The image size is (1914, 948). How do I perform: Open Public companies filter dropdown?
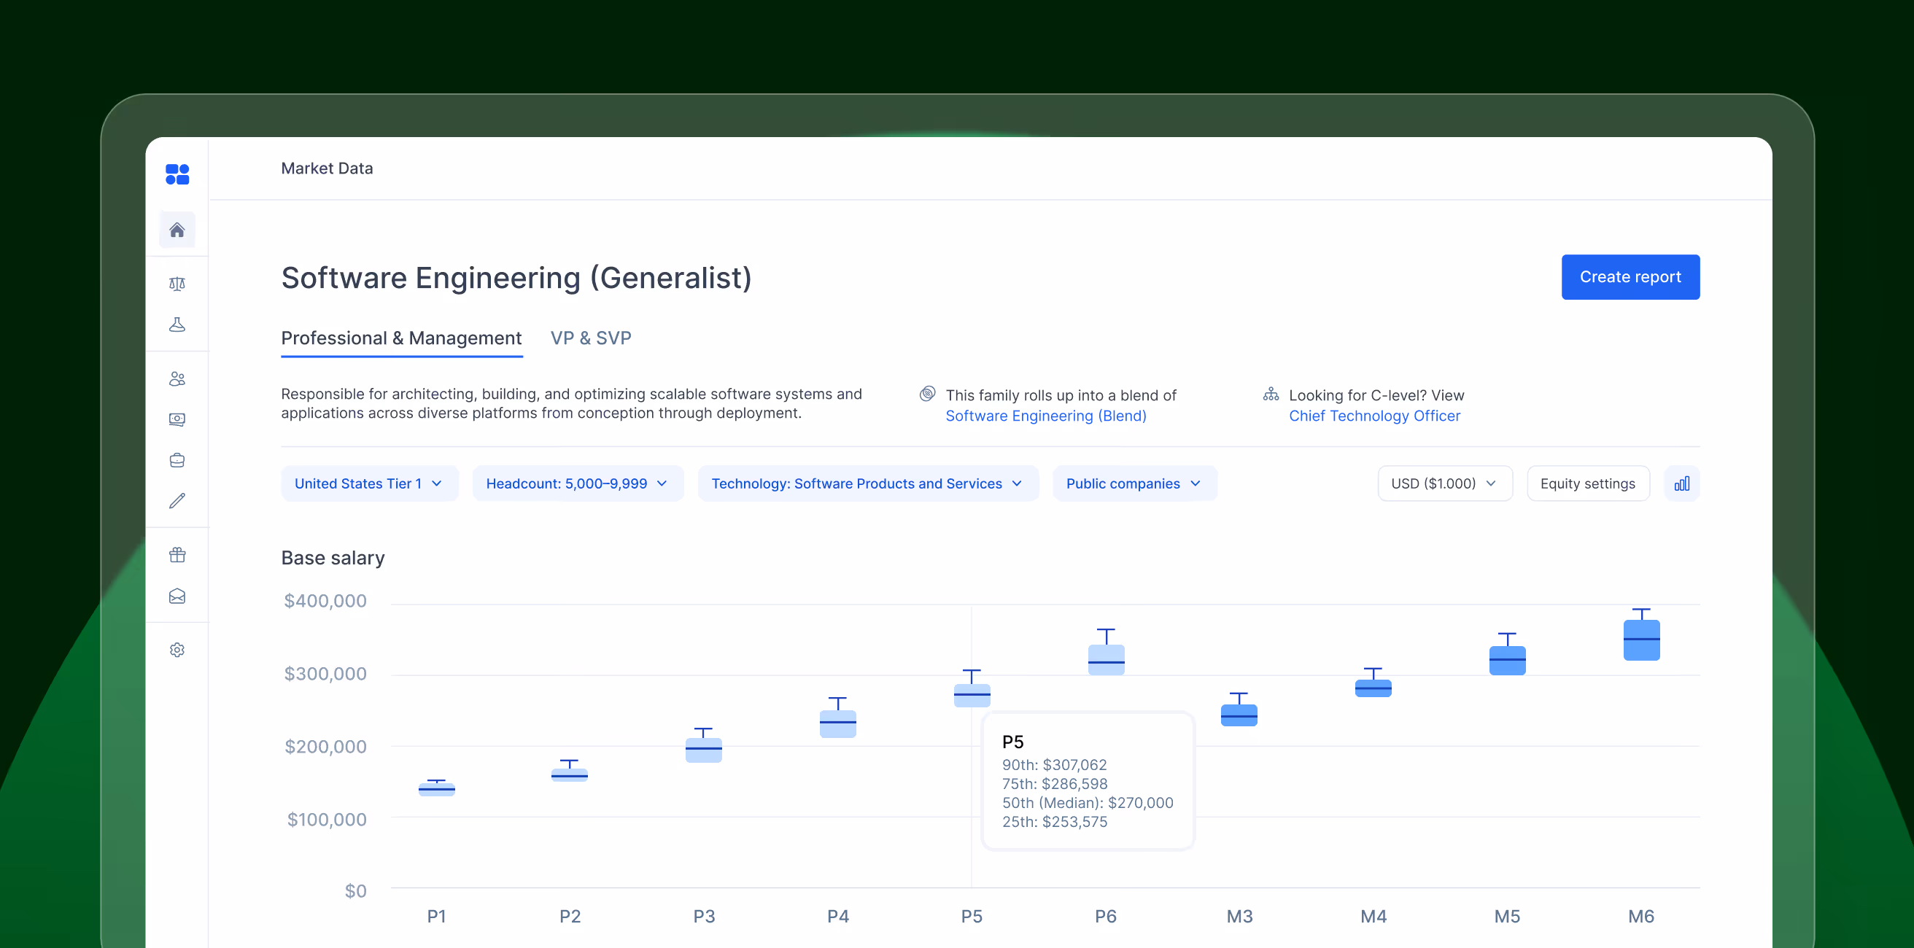click(1133, 483)
